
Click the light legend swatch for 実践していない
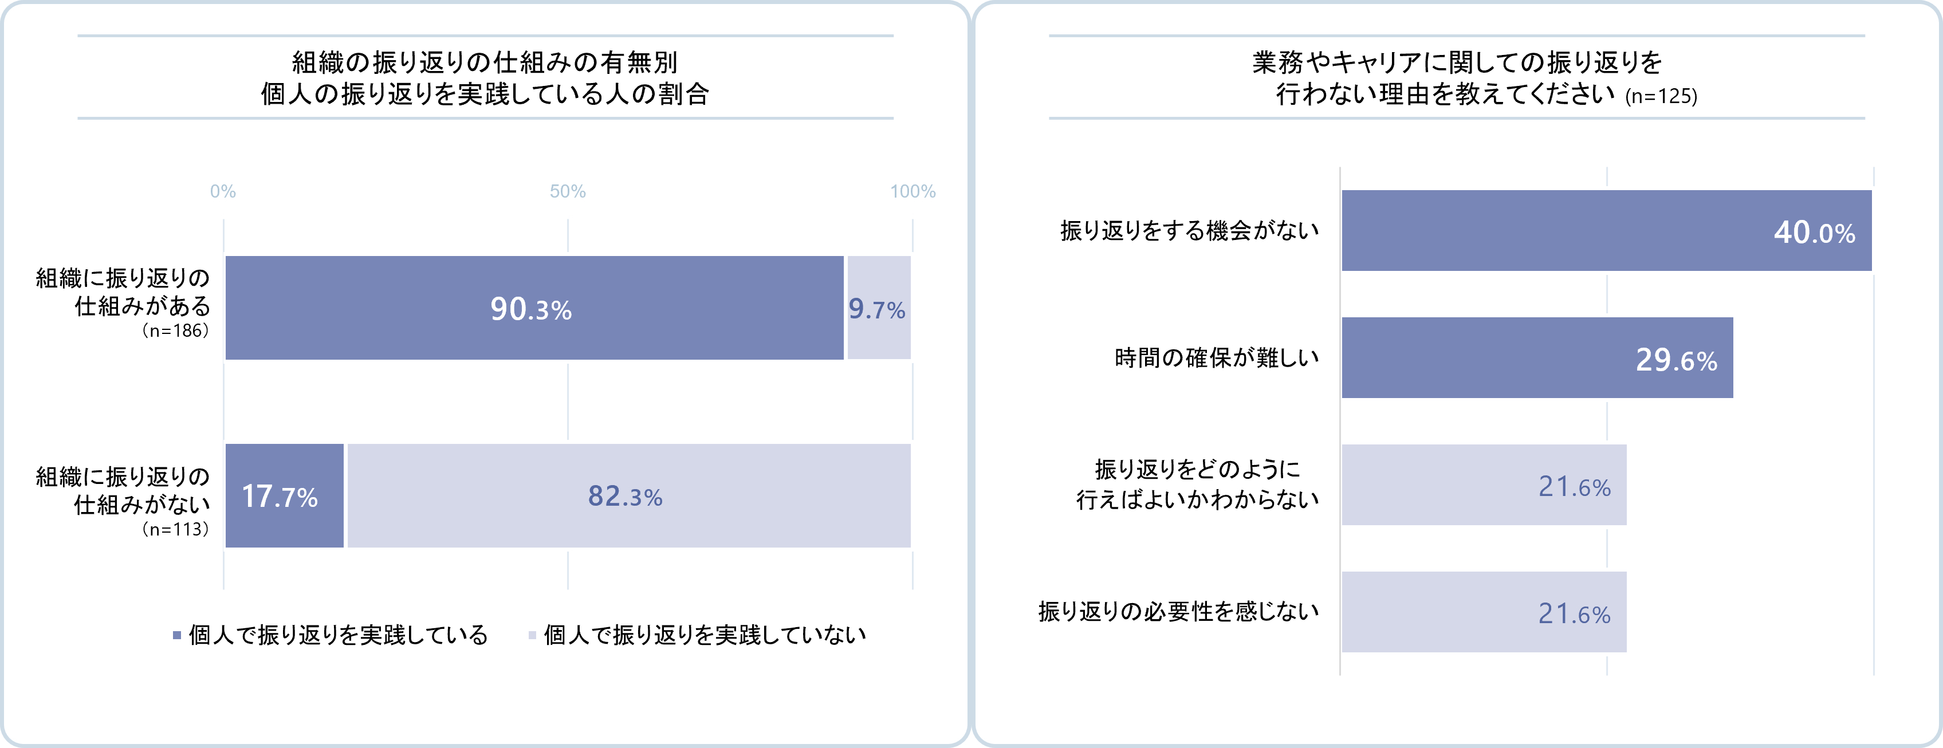click(x=532, y=635)
